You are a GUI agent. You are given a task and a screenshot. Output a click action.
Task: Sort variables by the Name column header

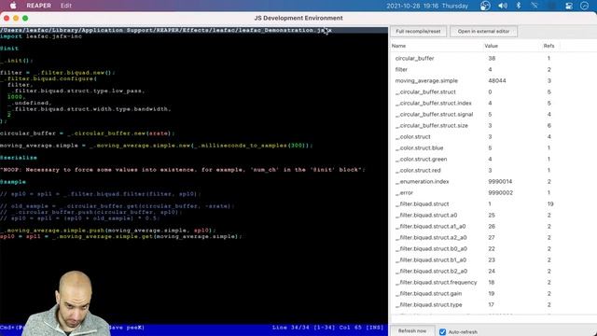click(398, 46)
